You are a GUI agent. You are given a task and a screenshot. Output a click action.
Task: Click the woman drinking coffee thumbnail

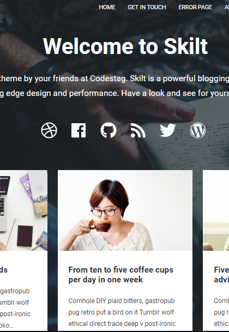pos(125,210)
